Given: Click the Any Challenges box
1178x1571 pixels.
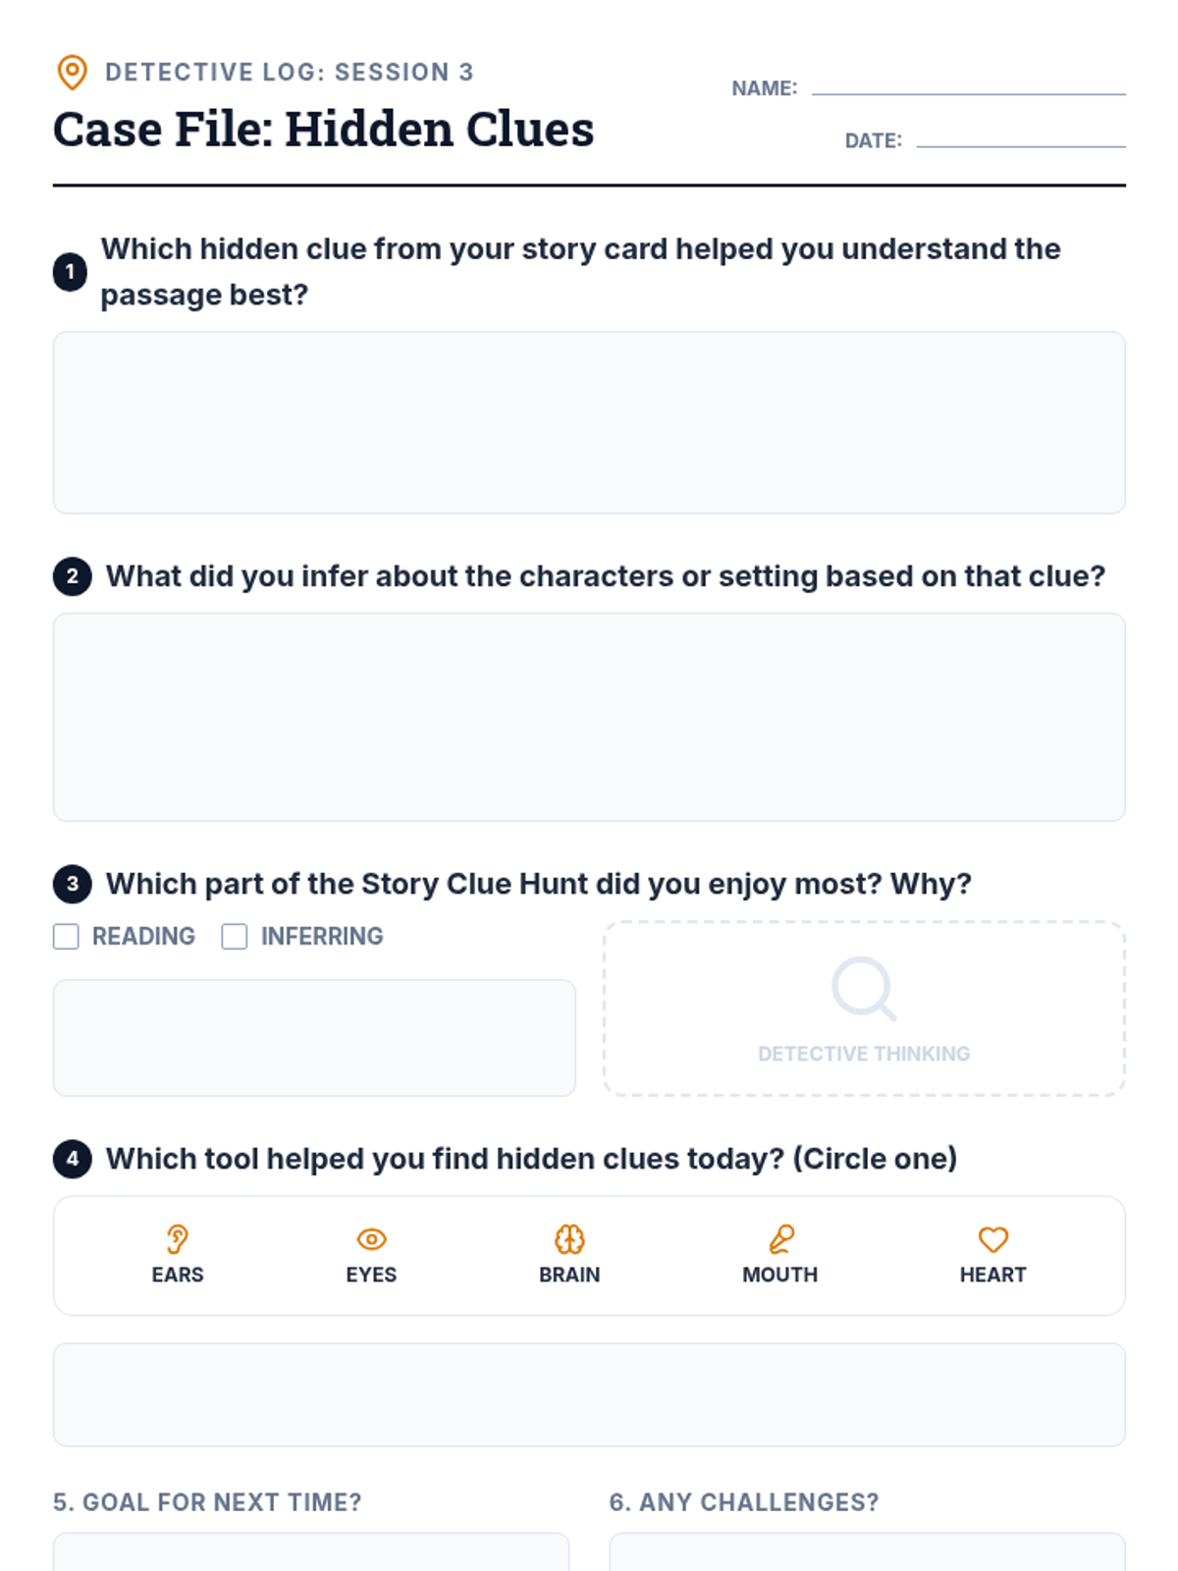Looking at the screenshot, I should [x=868, y=1552].
